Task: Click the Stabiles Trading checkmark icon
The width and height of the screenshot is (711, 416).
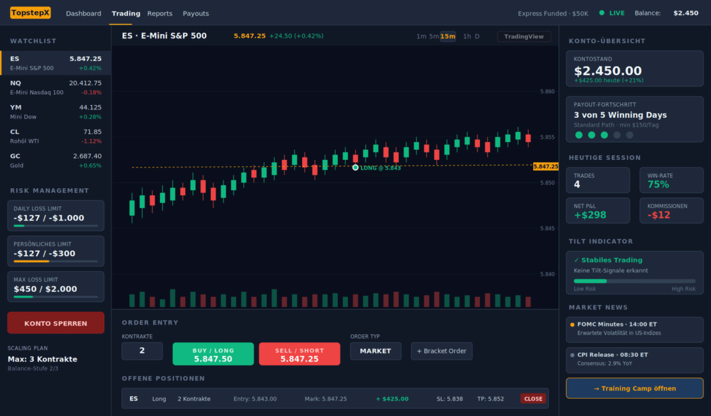Action: point(577,260)
